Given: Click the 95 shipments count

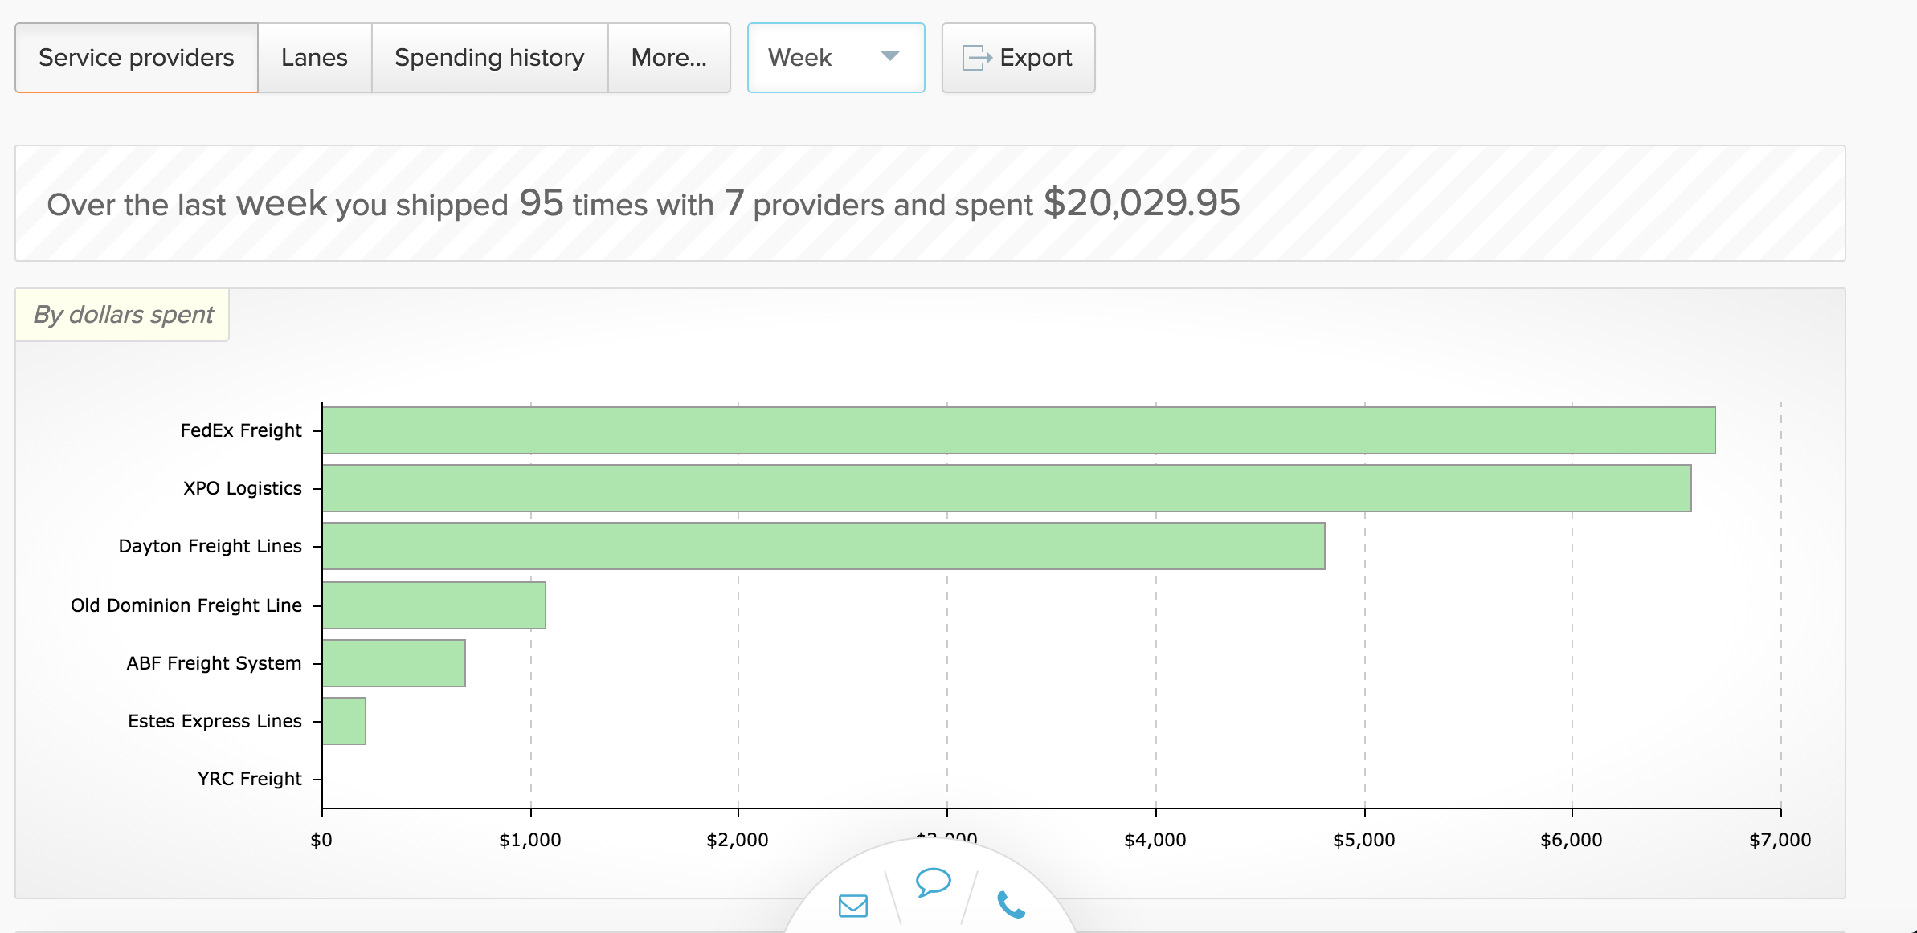Looking at the screenshot, I should (x=542, y=202).
